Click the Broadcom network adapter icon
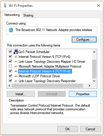Image resolution: width=104 pixels, height=136 pixels. coord(11,30)
